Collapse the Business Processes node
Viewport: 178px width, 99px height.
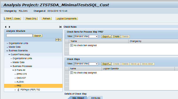(11, 66)
